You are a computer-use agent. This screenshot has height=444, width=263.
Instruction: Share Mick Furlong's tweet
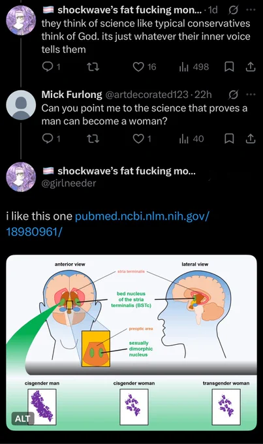point(250,138)
